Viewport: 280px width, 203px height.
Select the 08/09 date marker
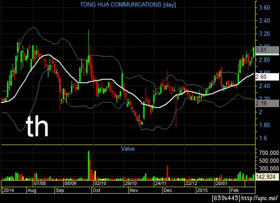(x=70, y=183)
